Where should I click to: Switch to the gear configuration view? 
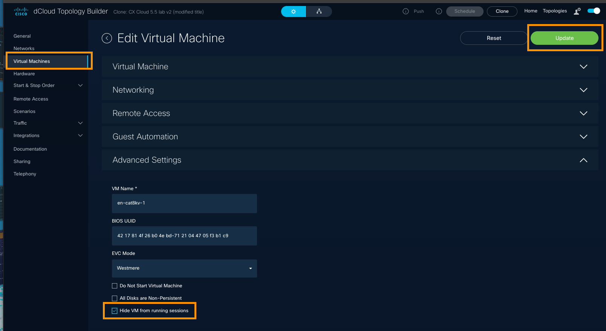[x=294, y=12]
